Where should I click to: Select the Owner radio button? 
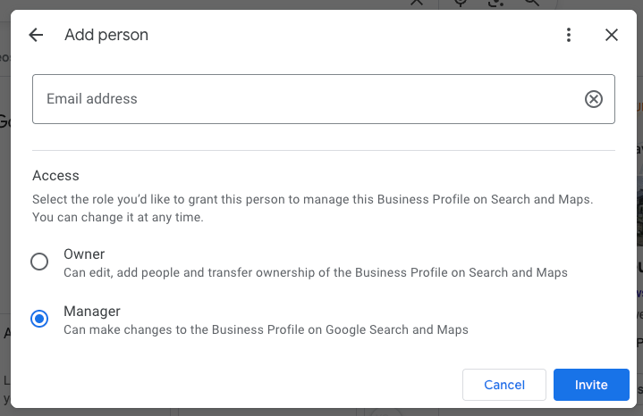coord(39,262)
